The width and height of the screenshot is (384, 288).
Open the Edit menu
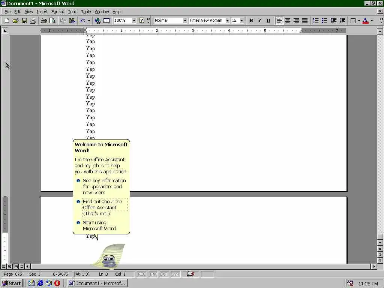(x=17, y=12)
